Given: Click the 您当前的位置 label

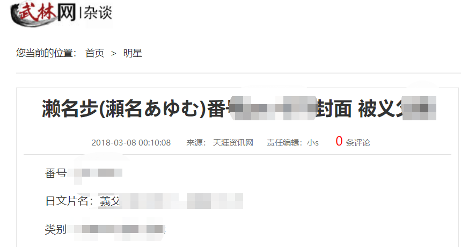Looking at the screenshot, I should coord(46,53).
